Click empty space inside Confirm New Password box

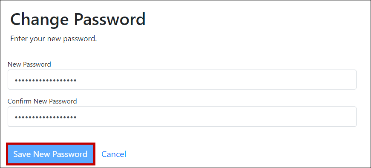pos(213,117)
